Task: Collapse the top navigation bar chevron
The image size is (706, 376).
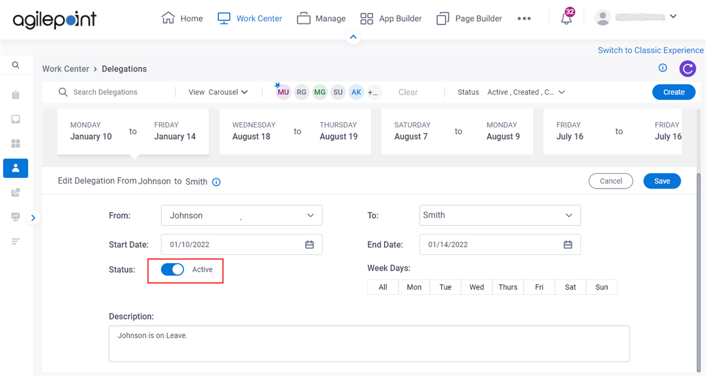Action: click(354, 37)
